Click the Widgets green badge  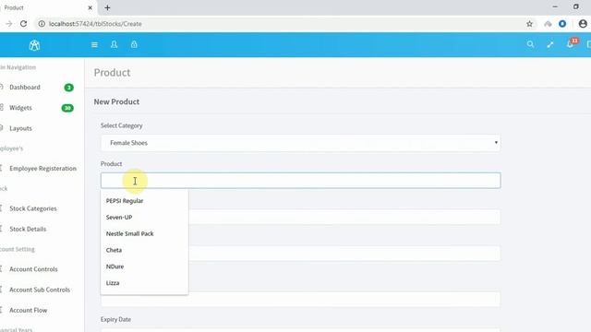pyautogui.click(x=67, y=108)
